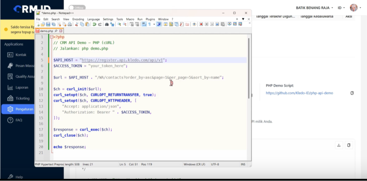This screenshot has width=367, height=181.
Task: Save demo.php with the Save icon
Action: (48, 24)
